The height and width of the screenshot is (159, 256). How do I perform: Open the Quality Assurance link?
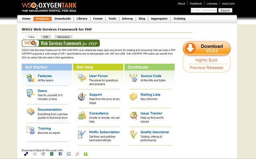(155, 132)
